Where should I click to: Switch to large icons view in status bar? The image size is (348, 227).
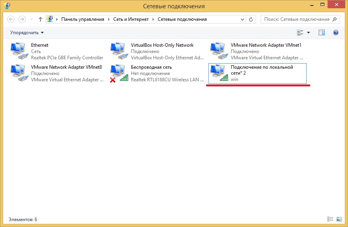click(338, 219)
